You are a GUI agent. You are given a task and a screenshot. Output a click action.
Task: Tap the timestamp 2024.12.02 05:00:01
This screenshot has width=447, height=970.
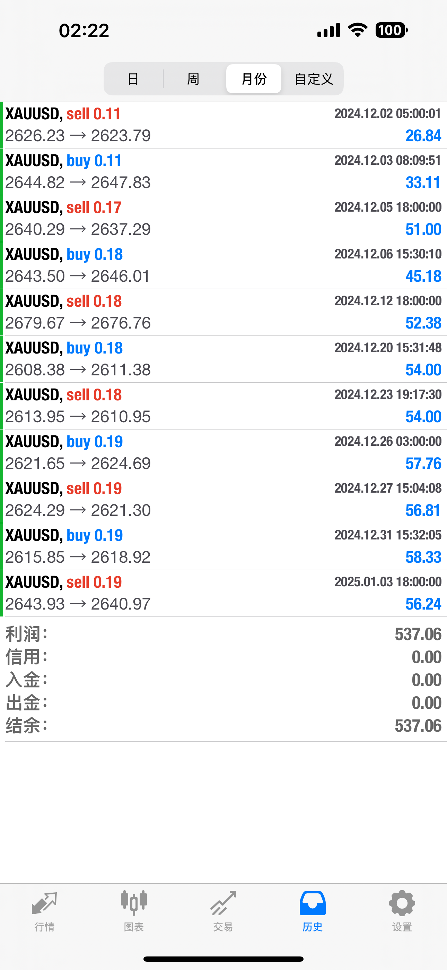tap(388, 113)
